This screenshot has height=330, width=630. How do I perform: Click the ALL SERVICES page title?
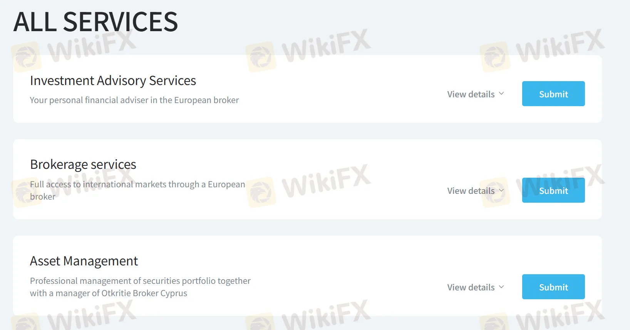(96, 22)
